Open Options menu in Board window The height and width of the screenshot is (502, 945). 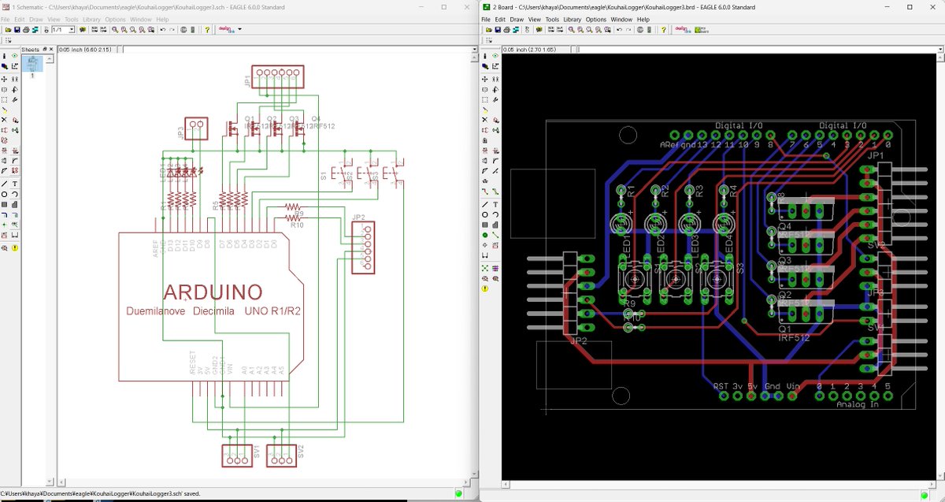(x=596, y=19)
